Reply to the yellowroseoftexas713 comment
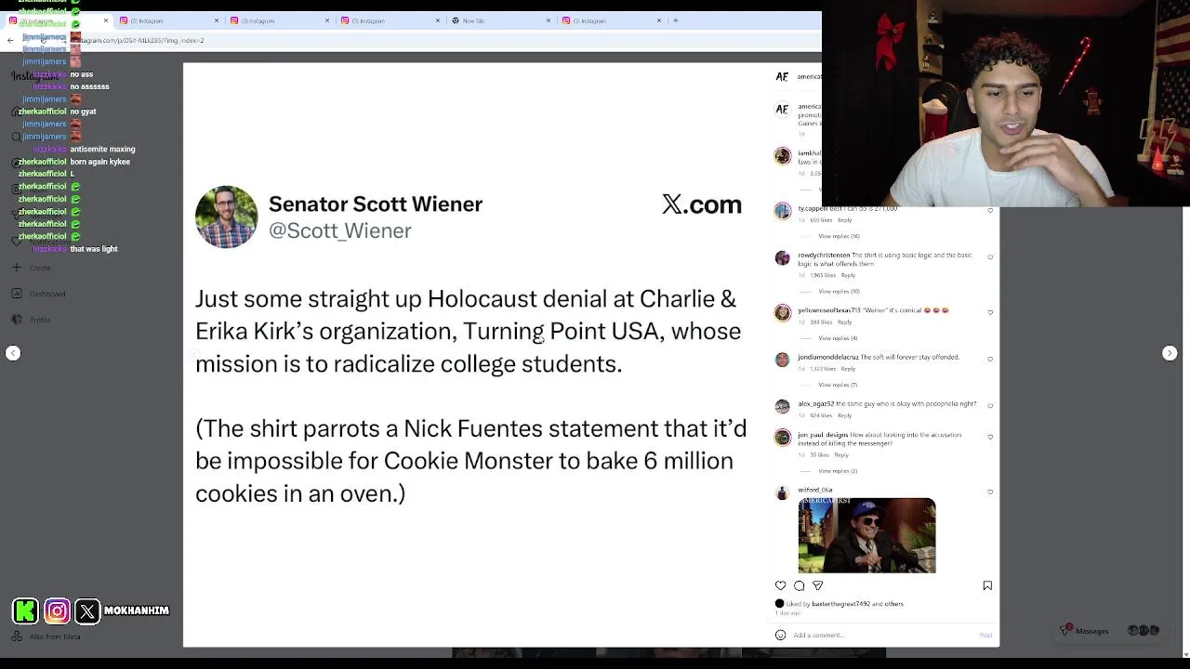 (844, 322)
